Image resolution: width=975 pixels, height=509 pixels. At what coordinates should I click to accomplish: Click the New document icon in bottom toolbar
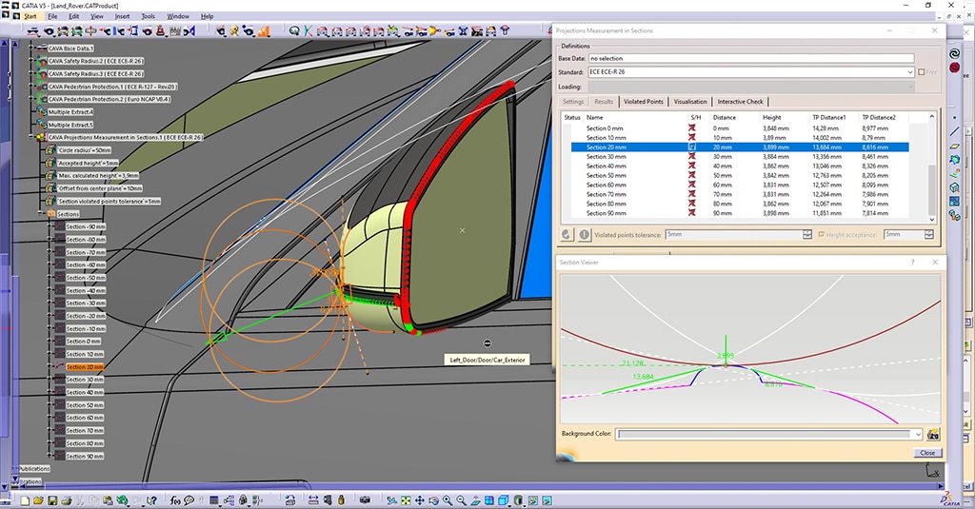tap(25, 500)
